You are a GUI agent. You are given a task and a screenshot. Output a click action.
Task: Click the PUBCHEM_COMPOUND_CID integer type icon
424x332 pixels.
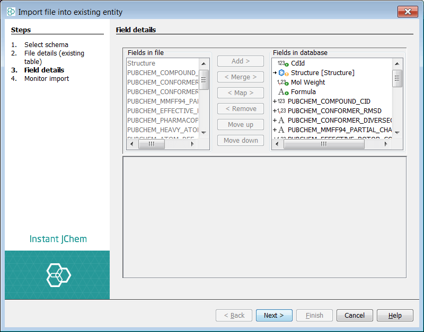coord(281,102)
